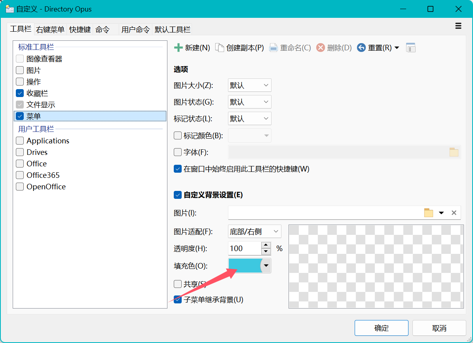Click the blue 重置(R) reset arrow icon
Screen dimensions: 473x343
coord(361,48)
